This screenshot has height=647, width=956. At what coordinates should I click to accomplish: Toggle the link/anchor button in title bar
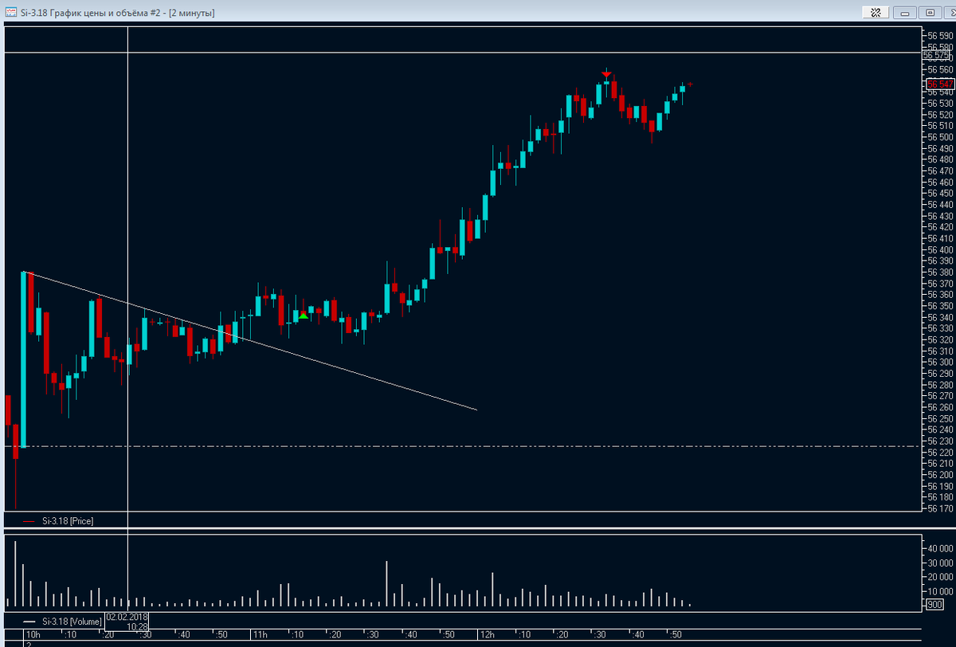point(875,13)
